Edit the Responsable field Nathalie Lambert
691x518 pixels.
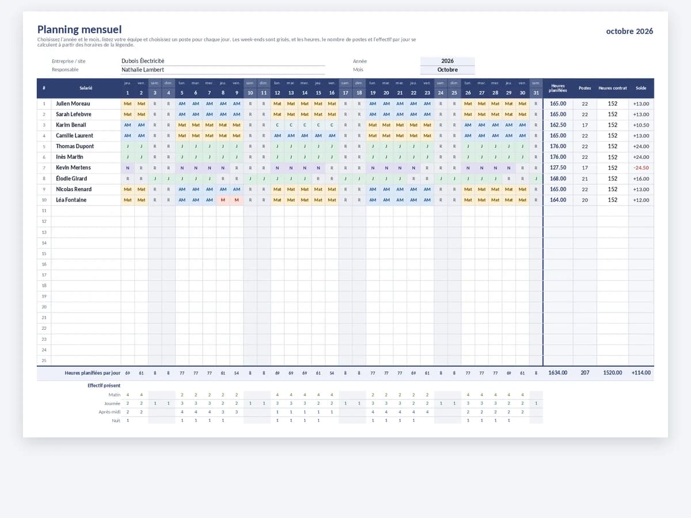[x=223, y=70]
